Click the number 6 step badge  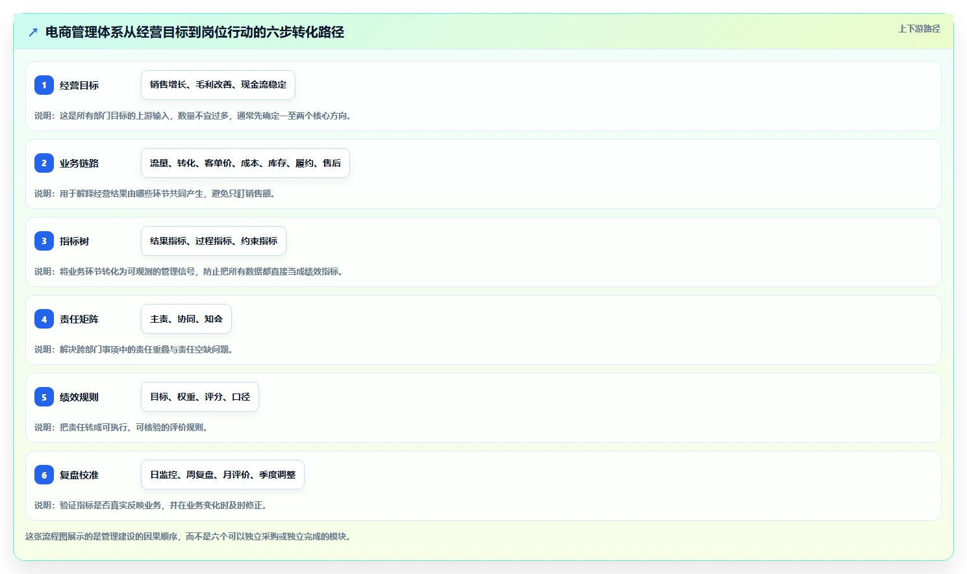tap(44, 475)
